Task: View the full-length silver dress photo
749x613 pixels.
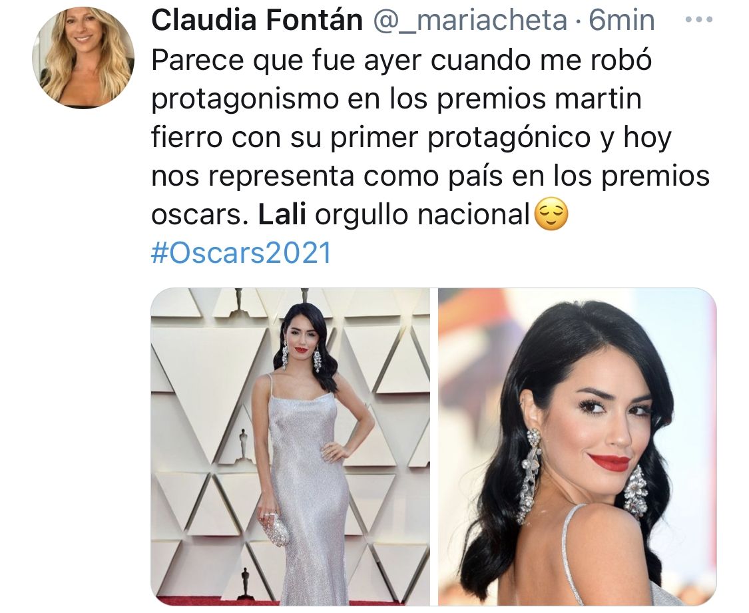Action: (x=290, y=447)
